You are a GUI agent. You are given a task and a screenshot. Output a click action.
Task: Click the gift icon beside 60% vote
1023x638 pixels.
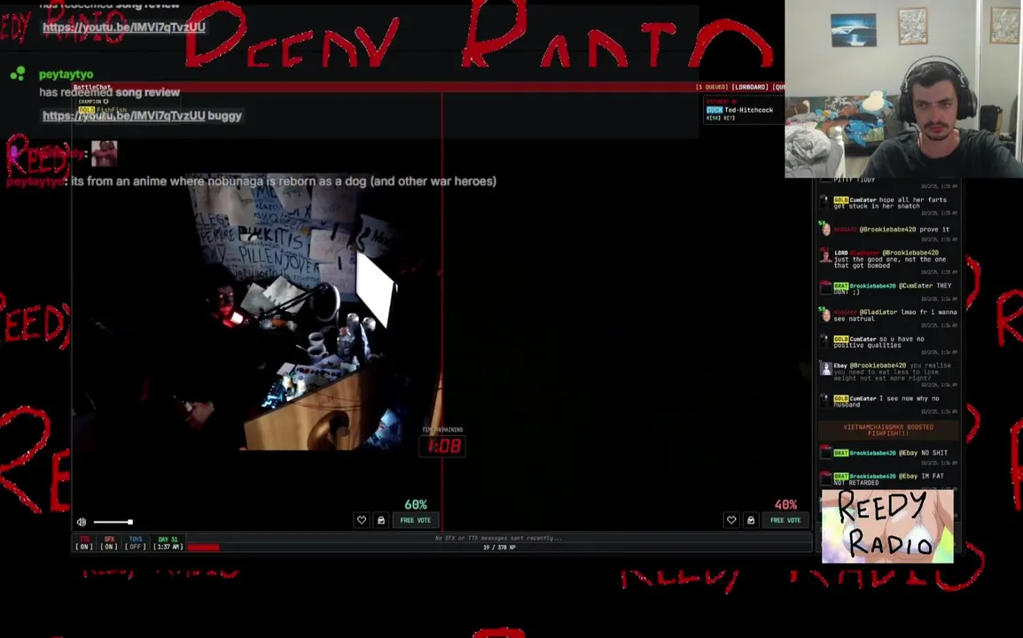[381, 520]
